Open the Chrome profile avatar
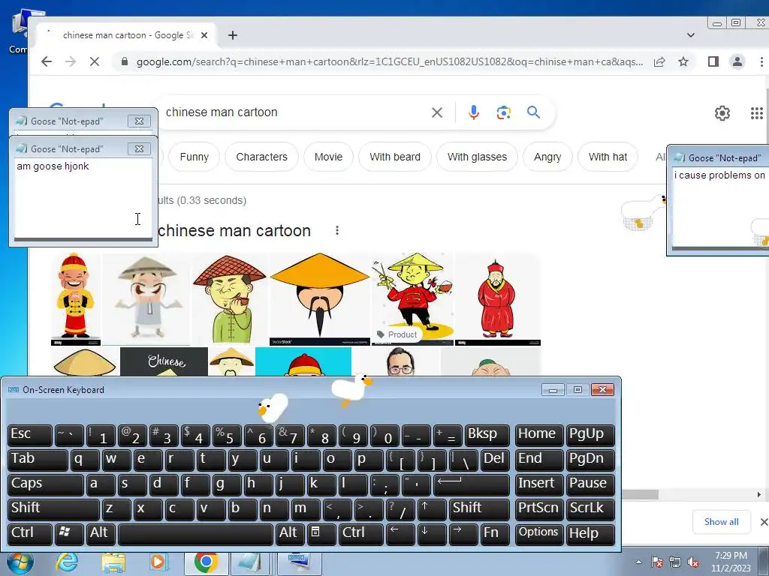Image resolution: width=769 pixels, height=576 pixels. [x=737, y=61]
